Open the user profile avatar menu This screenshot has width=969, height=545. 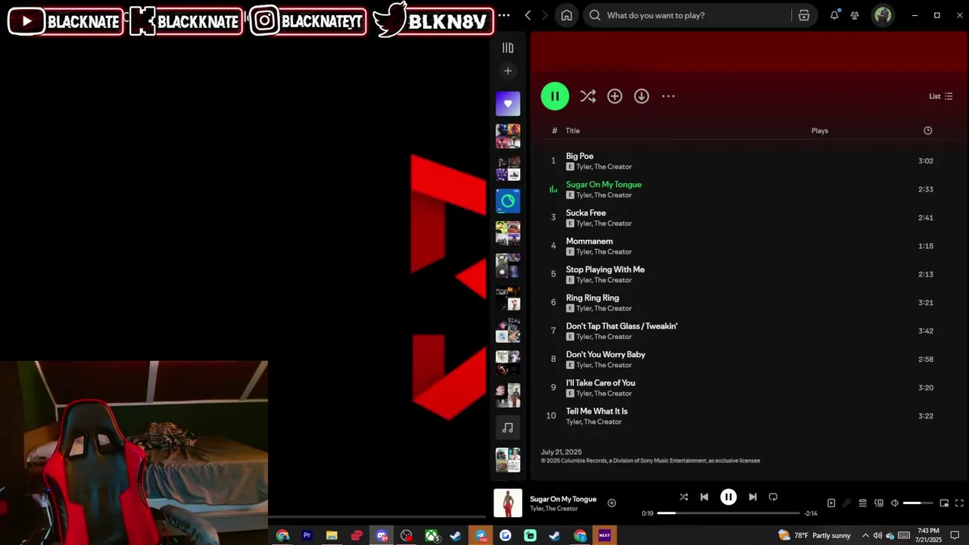[x=883, y=15]
